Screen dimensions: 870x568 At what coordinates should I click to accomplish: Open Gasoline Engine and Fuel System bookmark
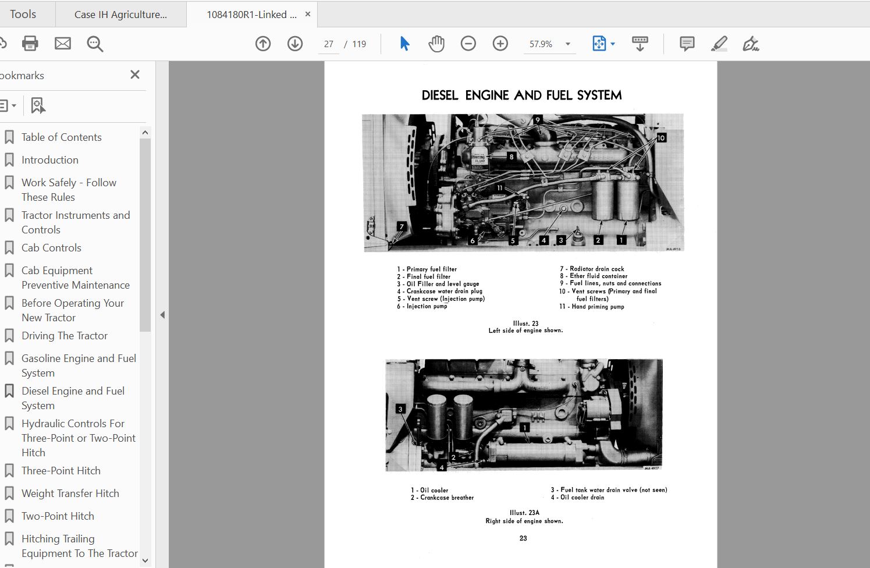[79, 365]
